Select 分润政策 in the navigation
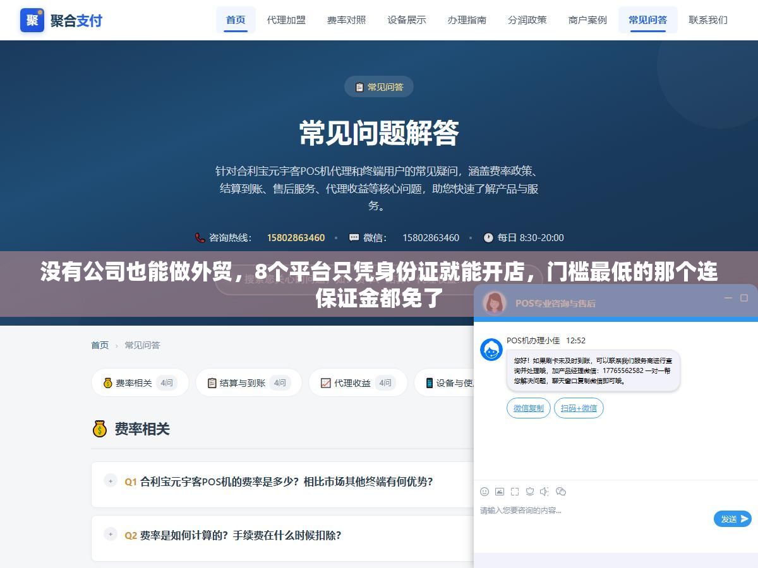Viewport: 758px width, 568px height. pyautogui.click(x=527, y=20)
